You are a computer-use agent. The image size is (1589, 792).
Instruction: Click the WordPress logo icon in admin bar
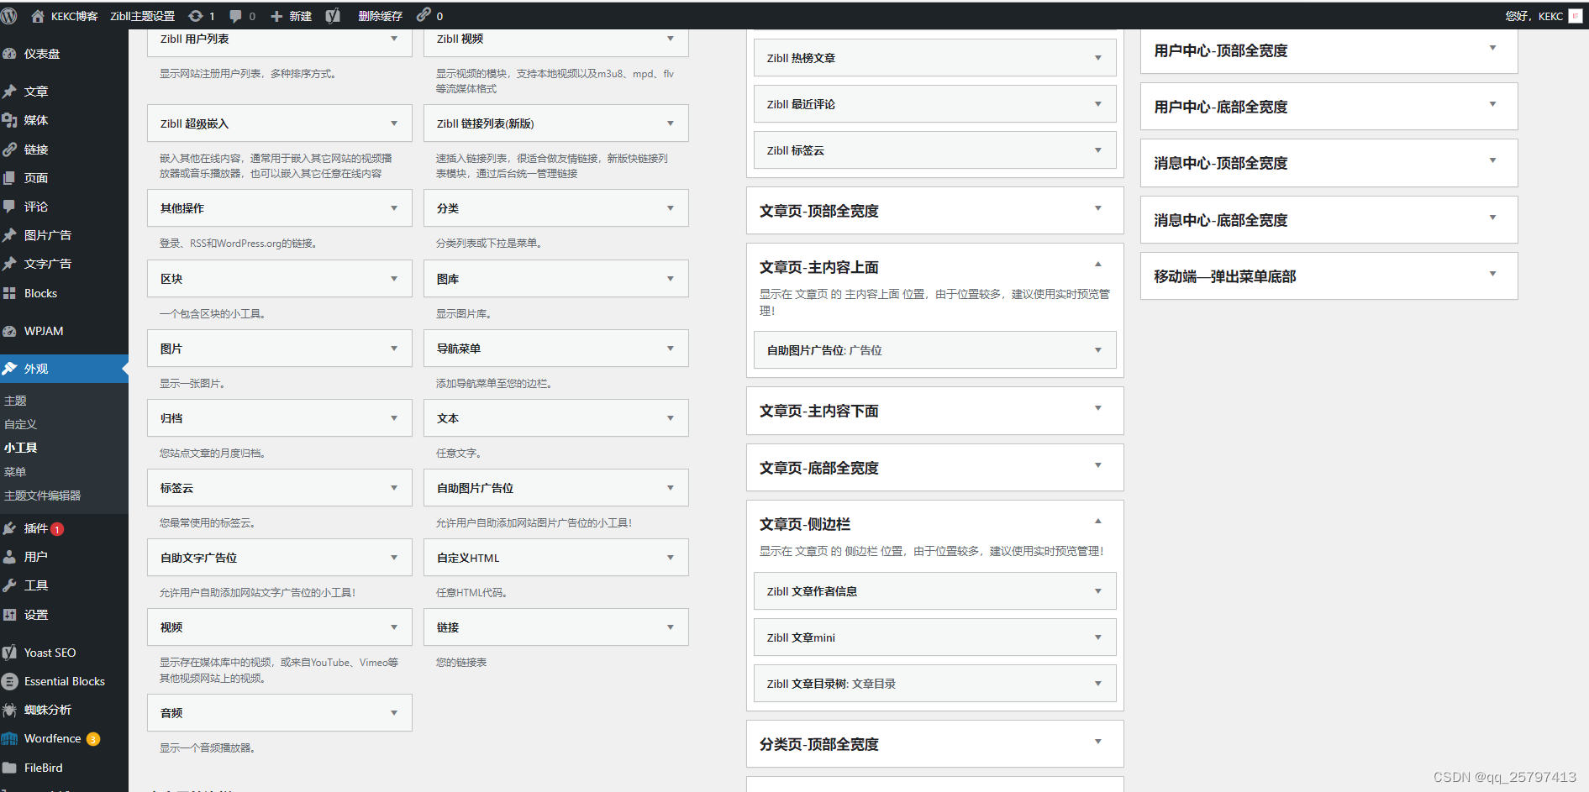point(9,16)
